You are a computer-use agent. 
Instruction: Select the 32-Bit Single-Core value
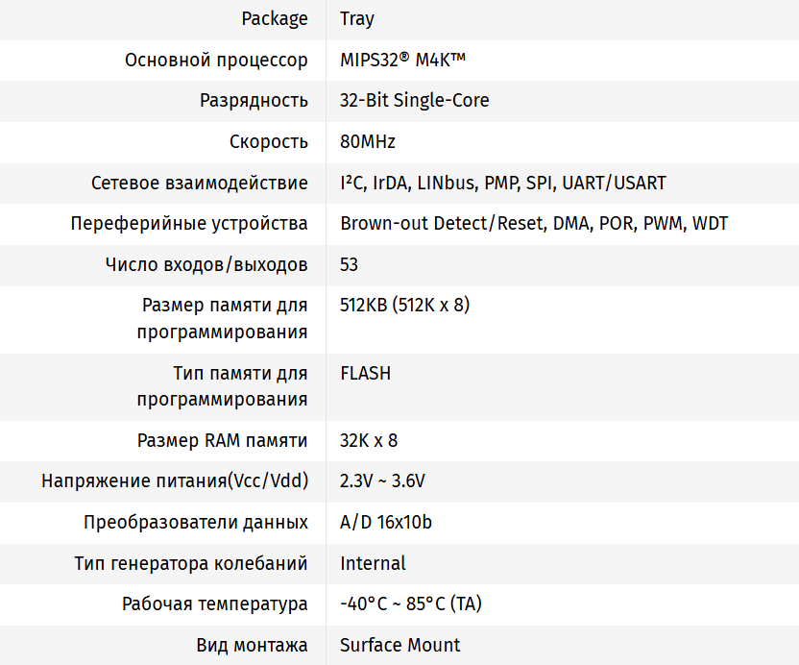(414, 101)
